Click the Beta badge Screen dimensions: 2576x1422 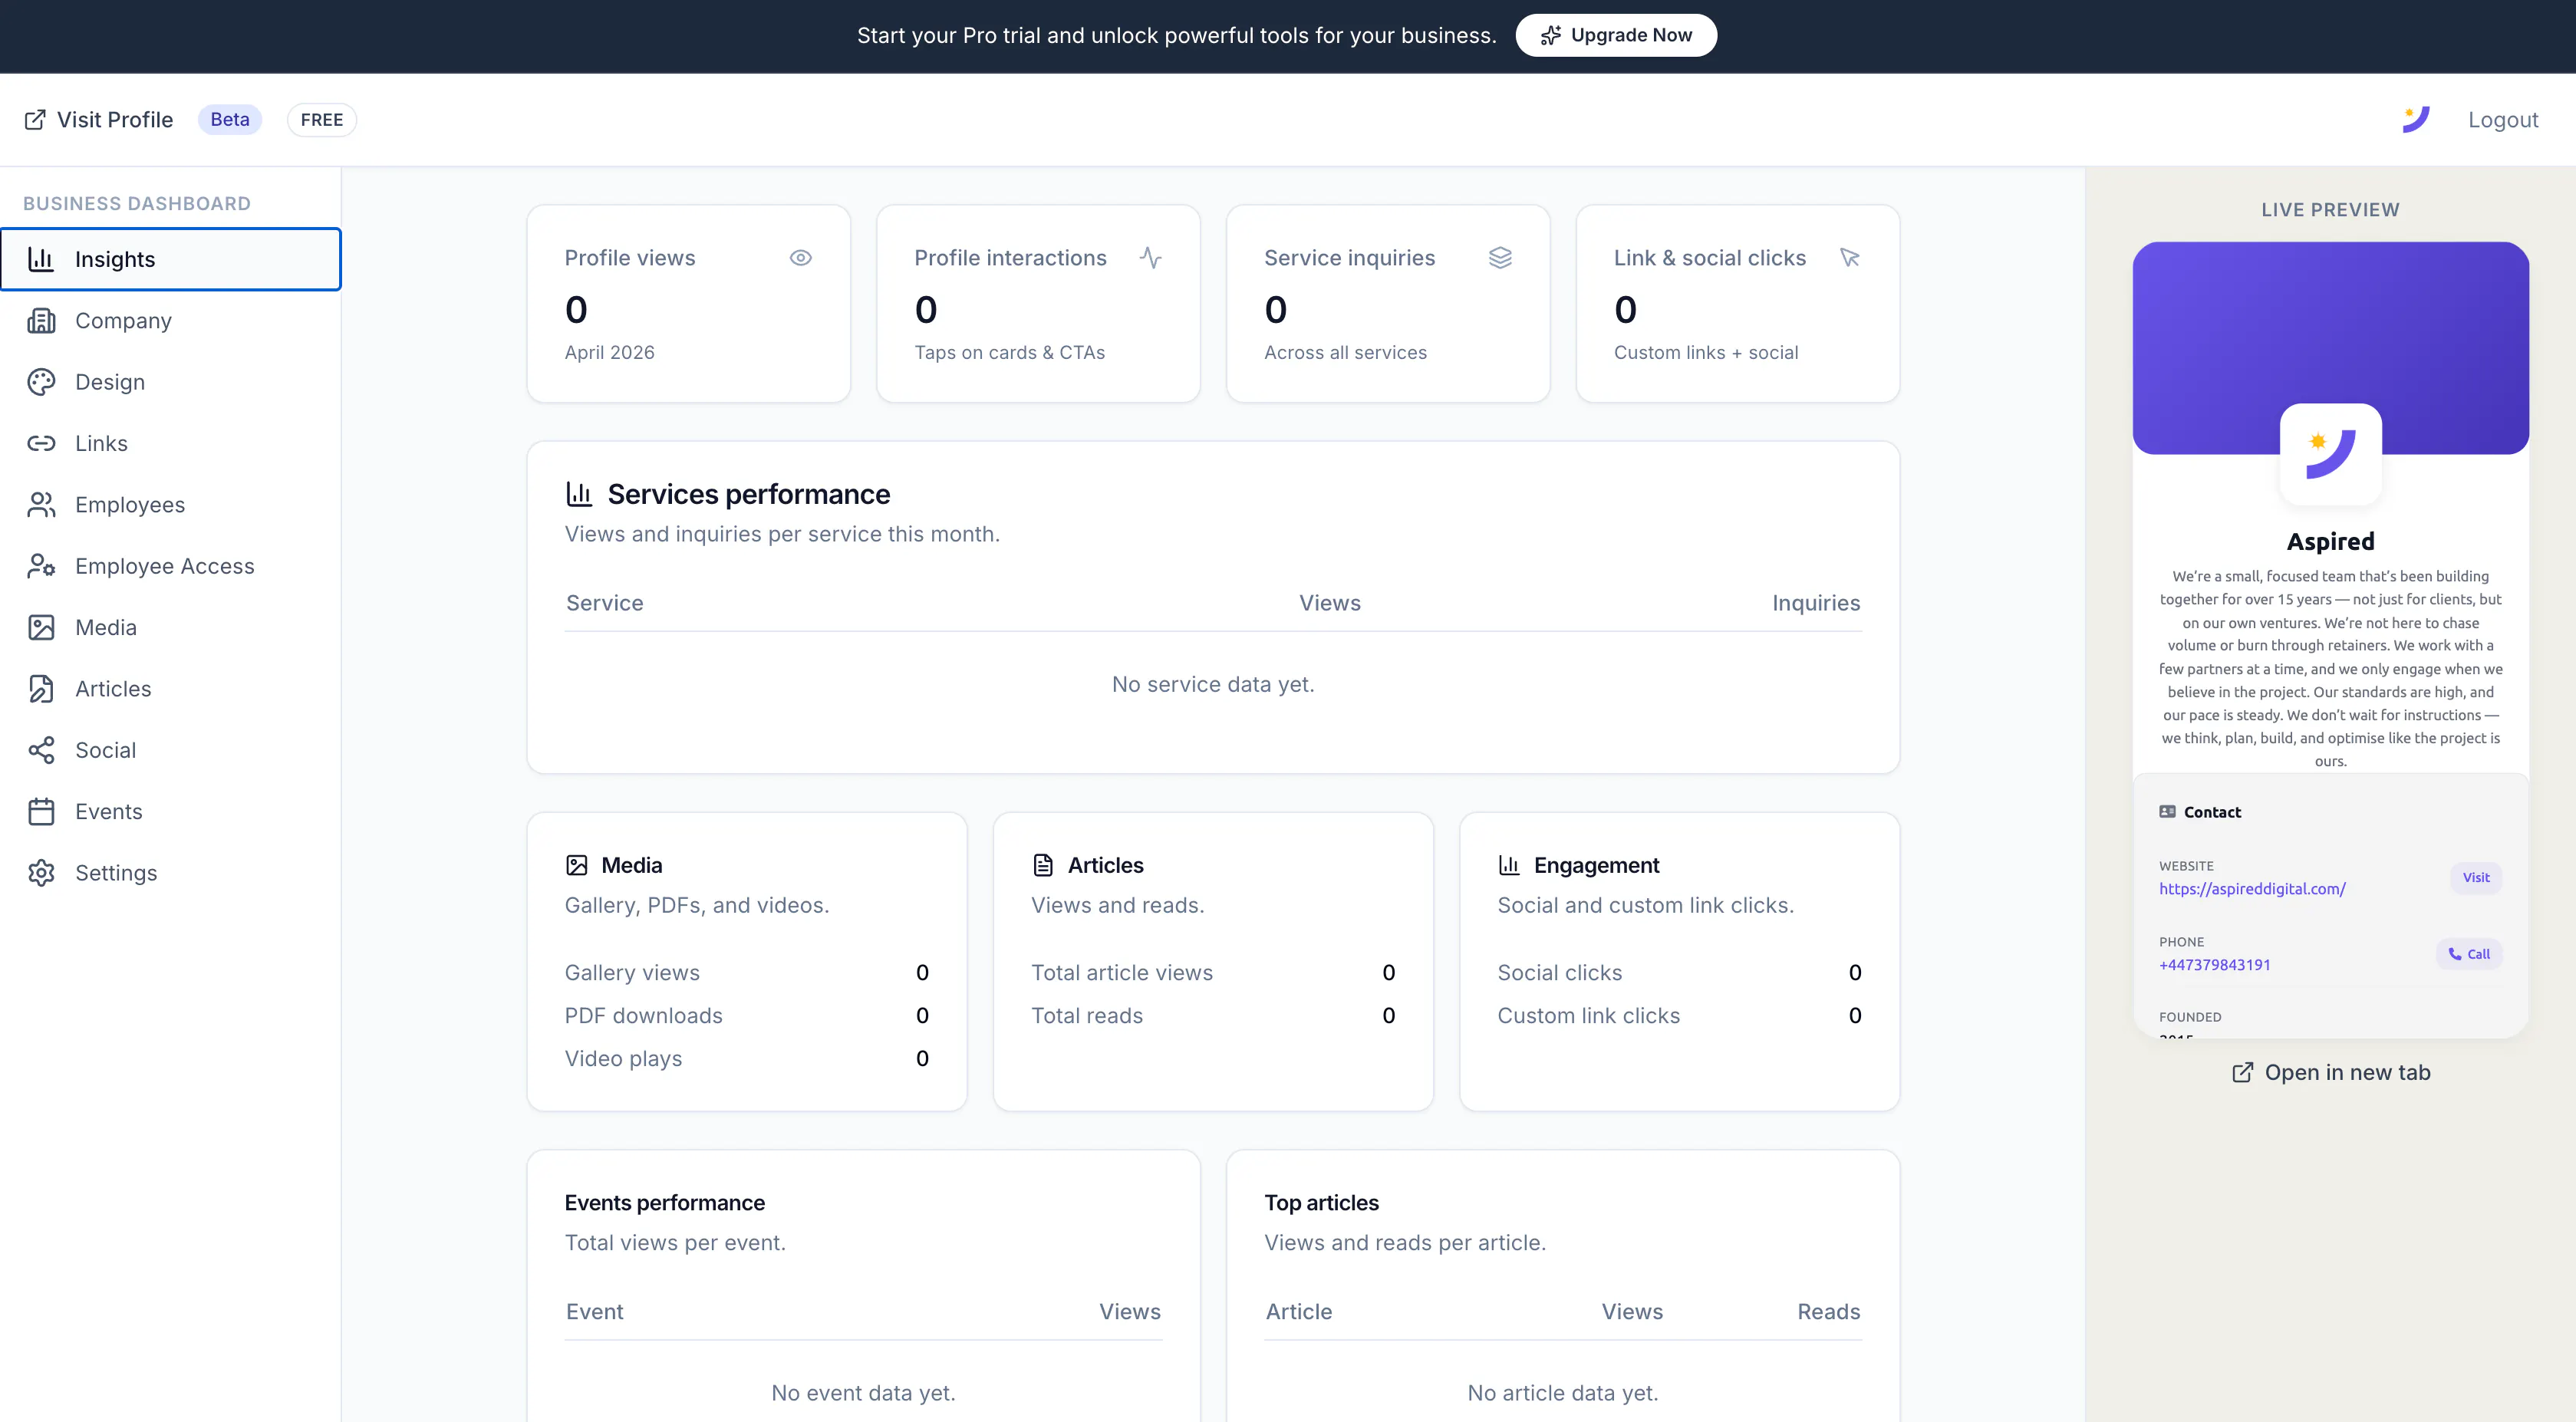tap(230, 120)
